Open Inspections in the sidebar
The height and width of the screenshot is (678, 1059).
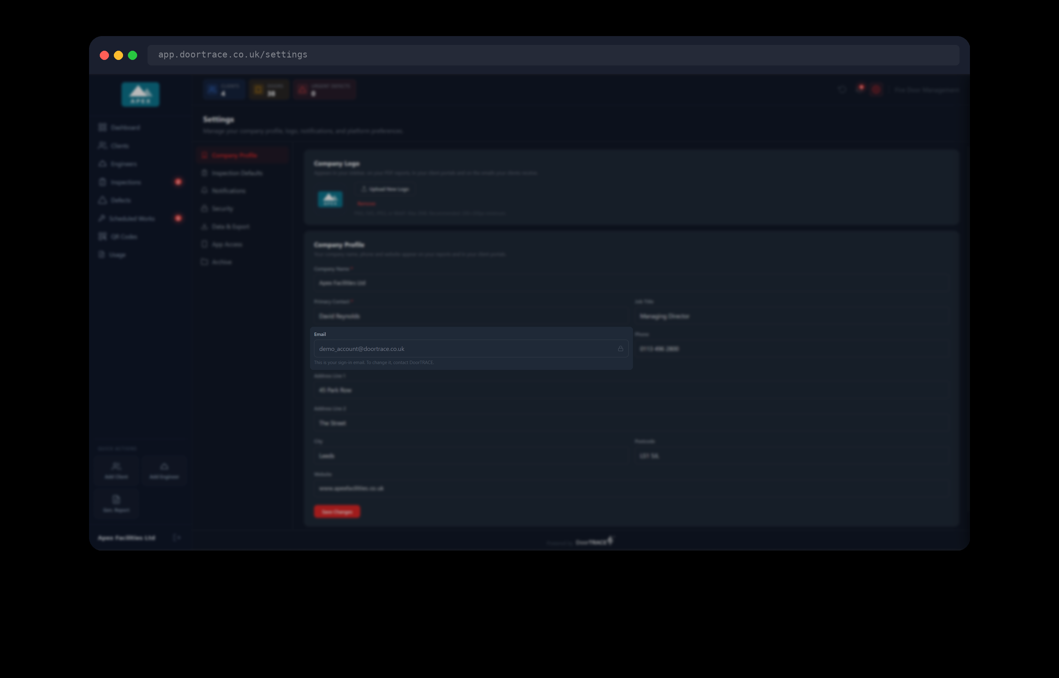[x=140, y=182]
